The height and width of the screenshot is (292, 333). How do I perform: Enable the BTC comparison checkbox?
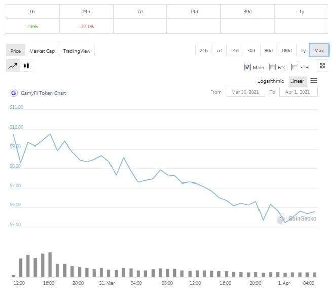click(x=273, y=67)
